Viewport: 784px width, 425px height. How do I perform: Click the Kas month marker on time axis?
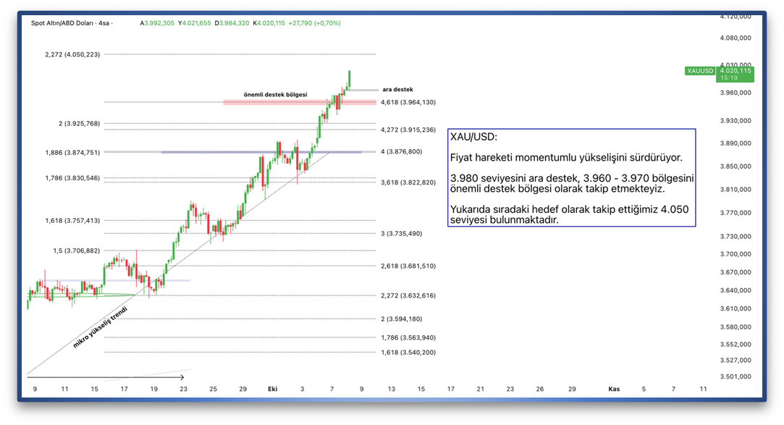(x=614, y=390)
